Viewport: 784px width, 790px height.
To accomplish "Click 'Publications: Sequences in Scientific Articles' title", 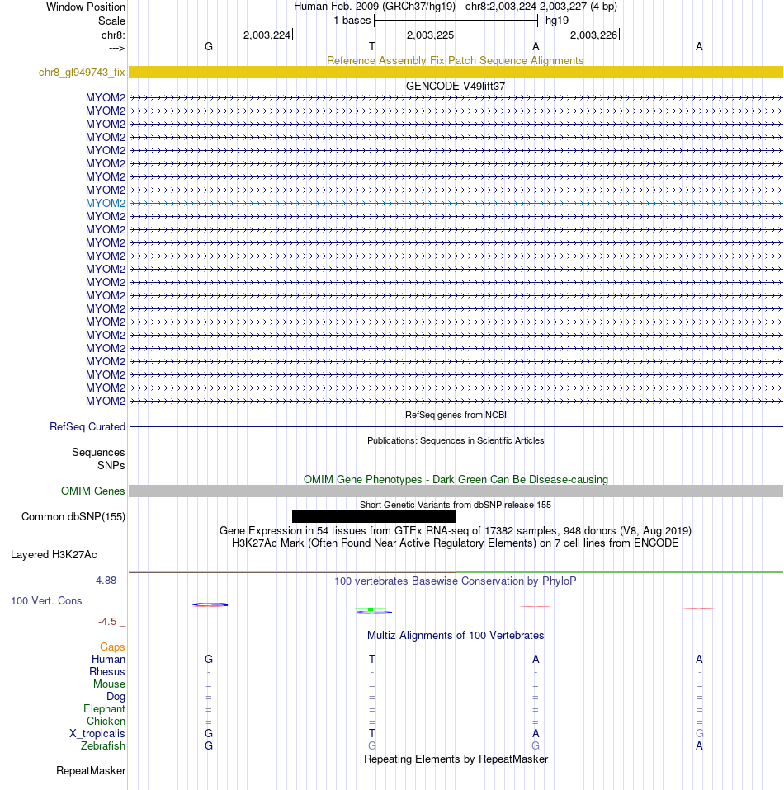I will [x=456, y=440].
